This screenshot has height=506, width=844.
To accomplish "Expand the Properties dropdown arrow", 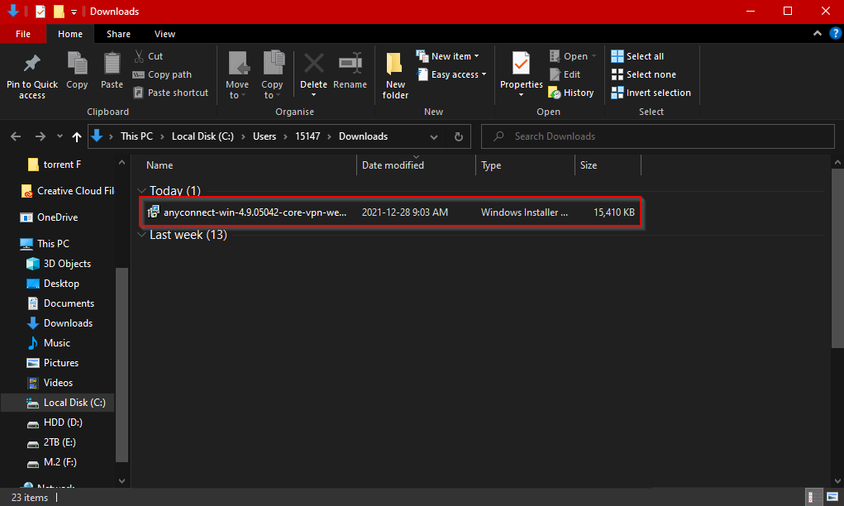I will (521, 95).
